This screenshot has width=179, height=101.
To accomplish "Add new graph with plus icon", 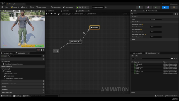I will click(43, 59).
